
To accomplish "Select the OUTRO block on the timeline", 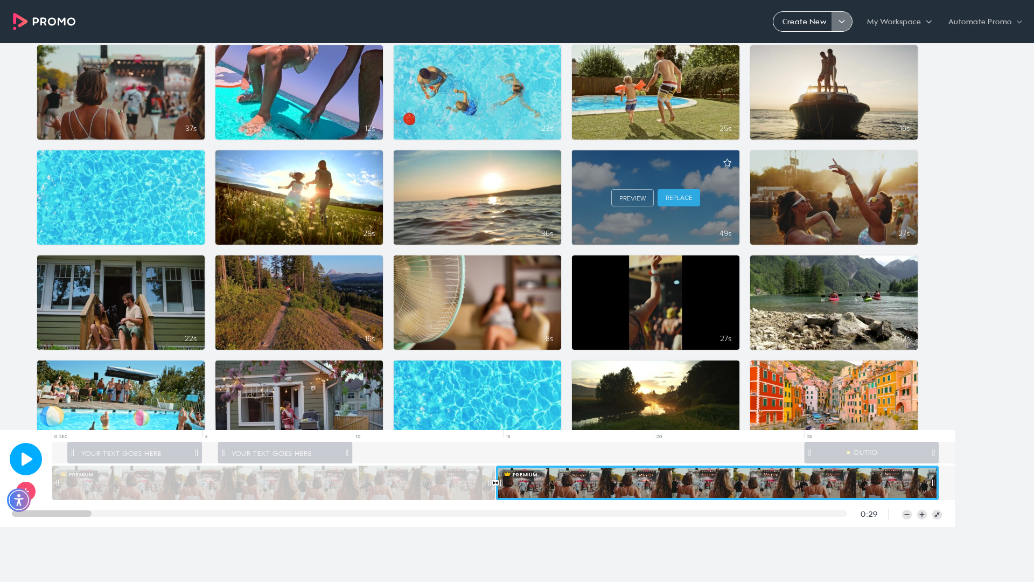I will coord(871,453).
